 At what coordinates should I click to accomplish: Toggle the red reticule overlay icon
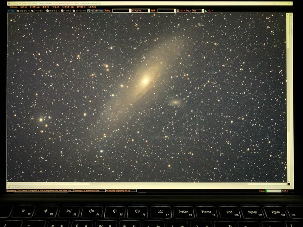point(182,11)
